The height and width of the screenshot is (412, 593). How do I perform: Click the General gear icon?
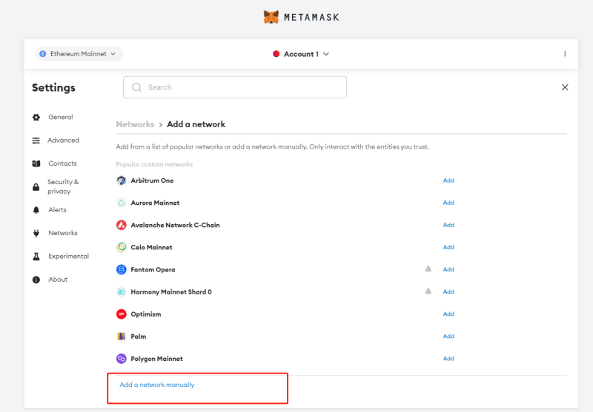tap(36, 118)
